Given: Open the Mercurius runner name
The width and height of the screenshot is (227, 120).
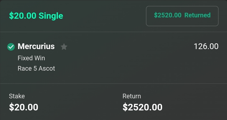Looking at the screenshot, I should (x=36, y=47).
